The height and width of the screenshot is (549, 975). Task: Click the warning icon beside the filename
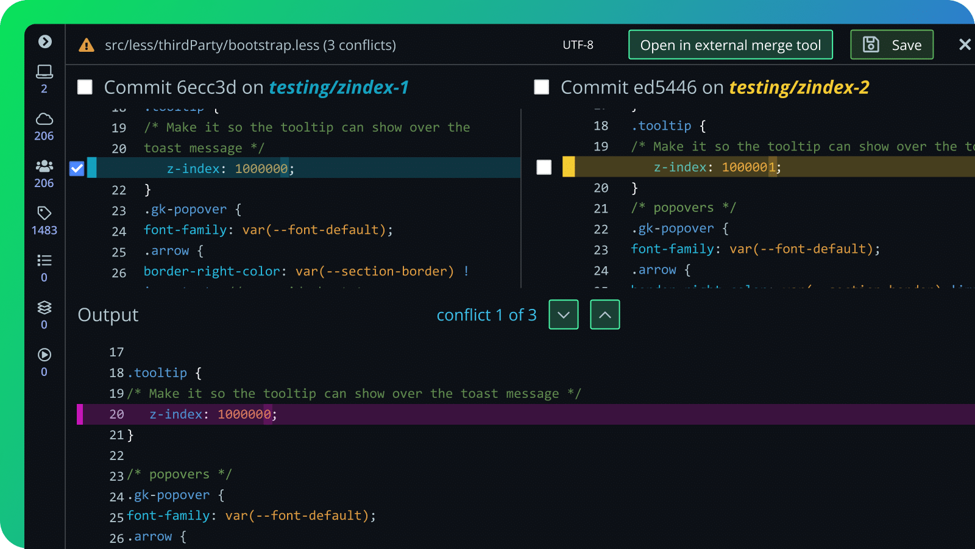[x=85, y=44]
